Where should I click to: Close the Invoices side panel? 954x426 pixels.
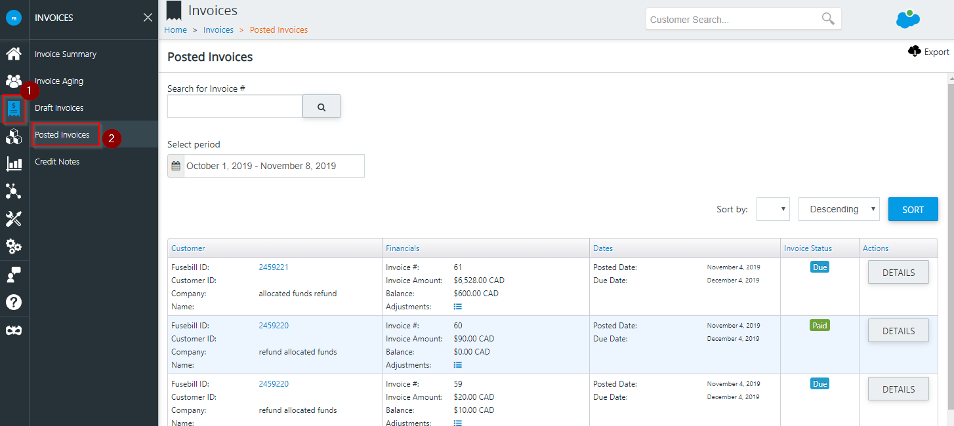148,18
